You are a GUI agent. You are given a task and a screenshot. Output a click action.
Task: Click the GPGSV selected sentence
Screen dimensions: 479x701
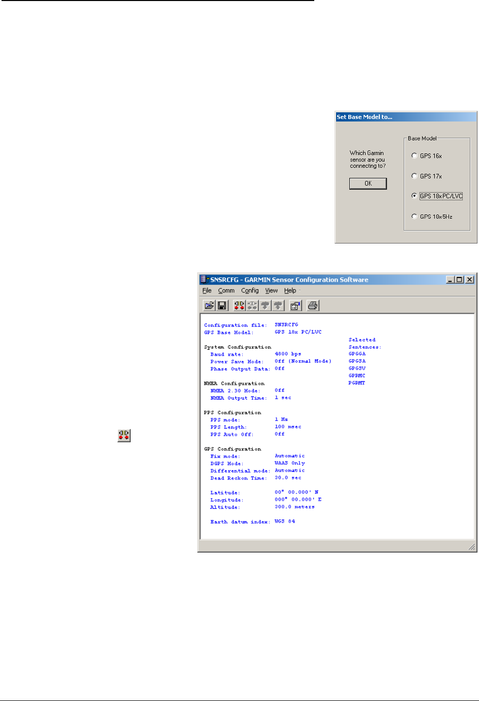pos(357,369)
